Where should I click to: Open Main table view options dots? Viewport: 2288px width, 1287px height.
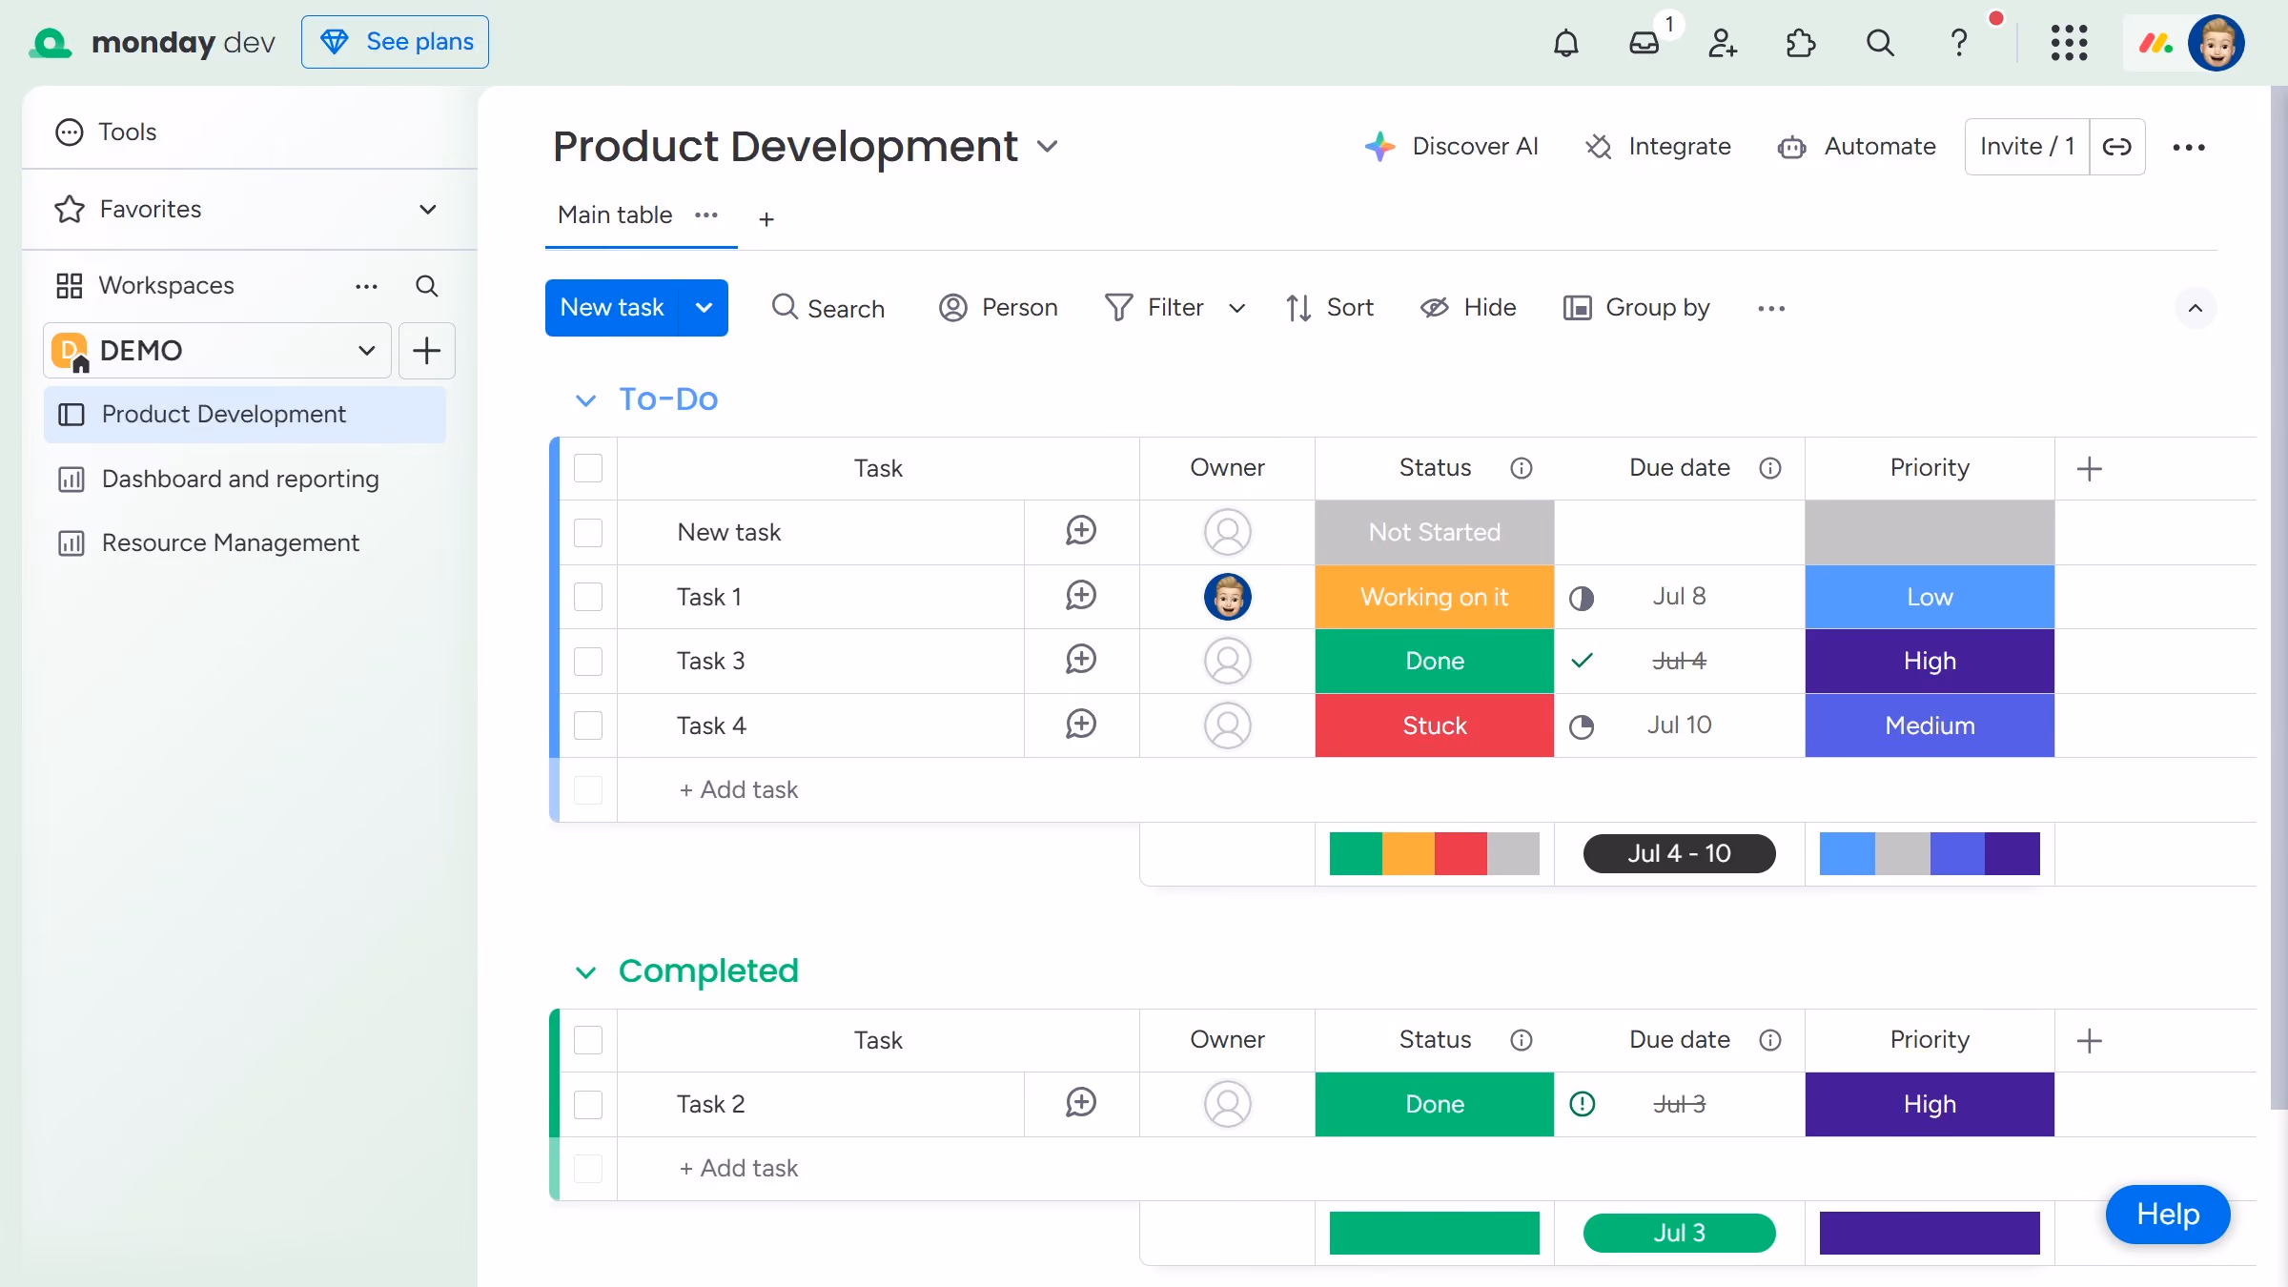tap(706, 215)
